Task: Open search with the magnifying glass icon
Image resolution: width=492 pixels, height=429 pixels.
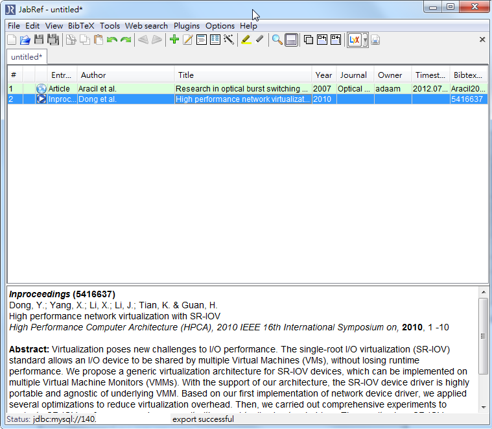Action: click(277, 40)
